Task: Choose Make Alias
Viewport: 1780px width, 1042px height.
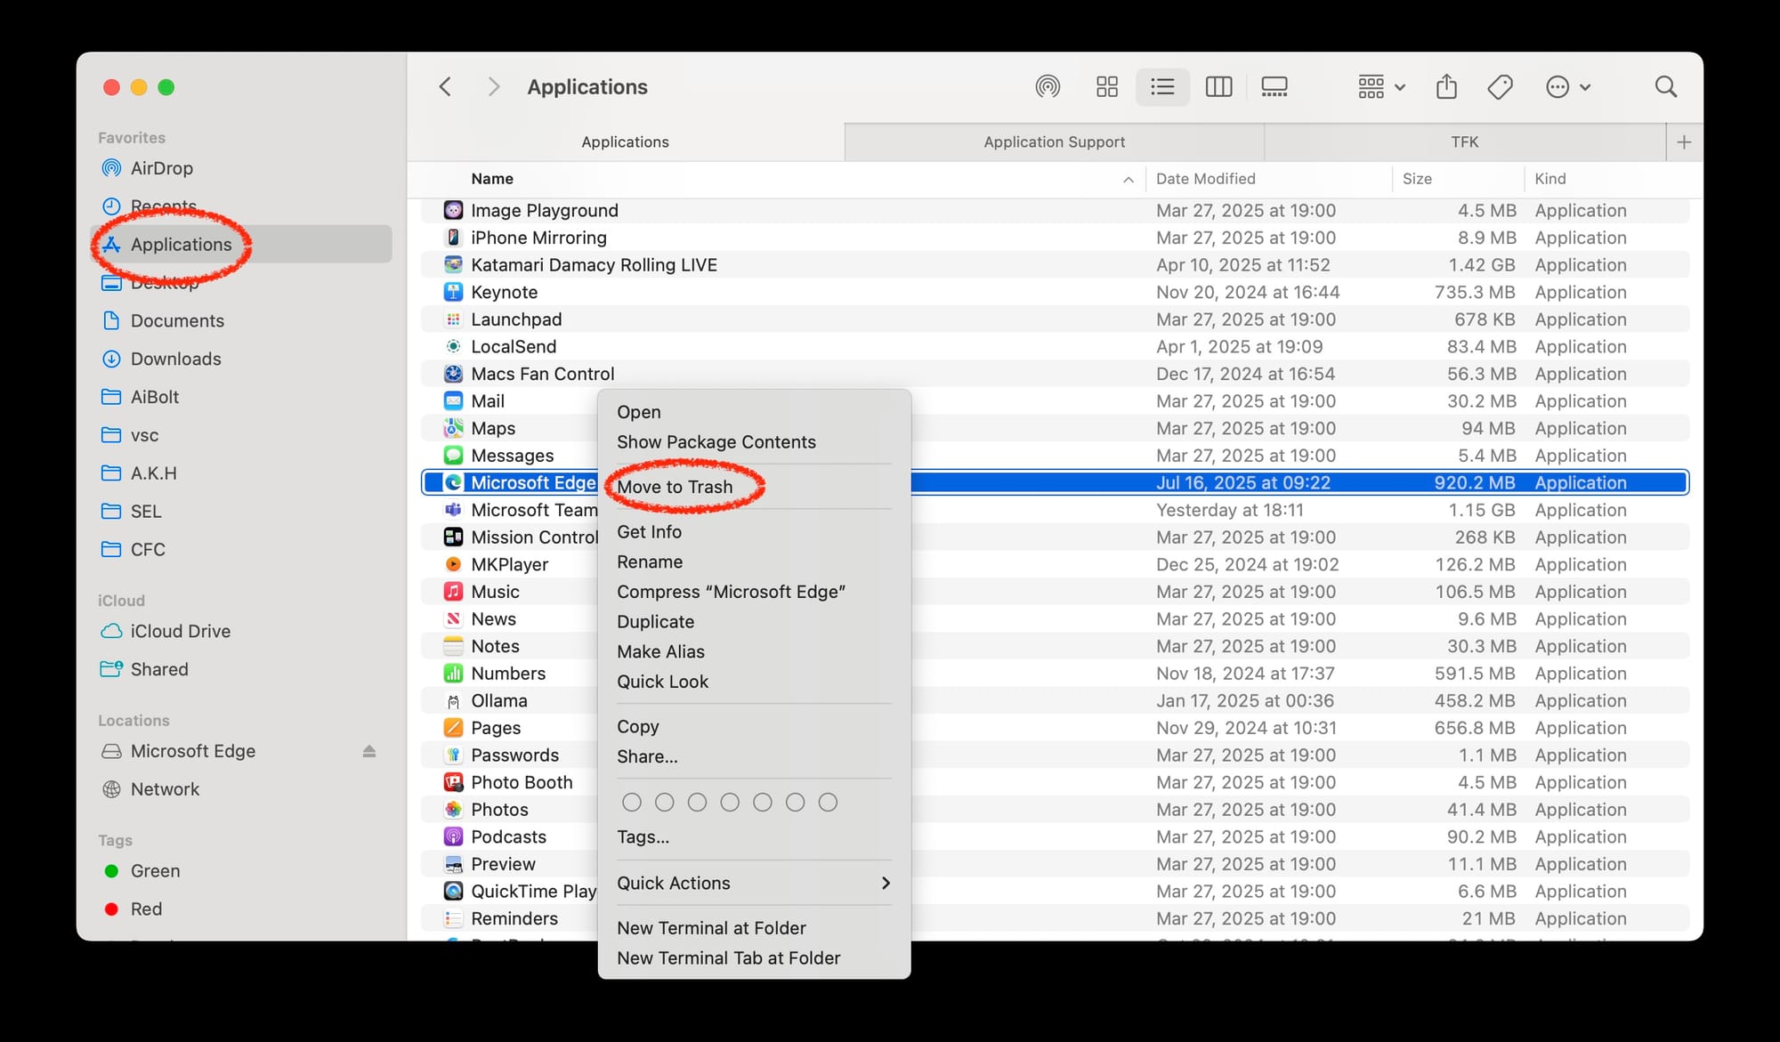Action: (660, 652)
